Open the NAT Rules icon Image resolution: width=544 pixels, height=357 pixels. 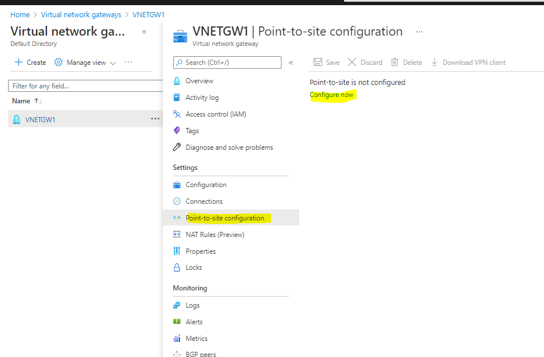pos(177,234)
